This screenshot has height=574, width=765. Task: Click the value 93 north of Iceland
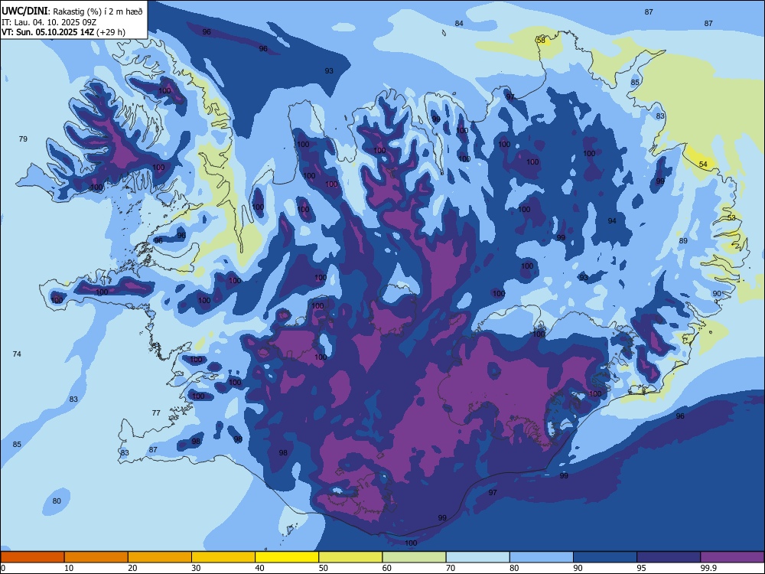(x=329, y=70)
